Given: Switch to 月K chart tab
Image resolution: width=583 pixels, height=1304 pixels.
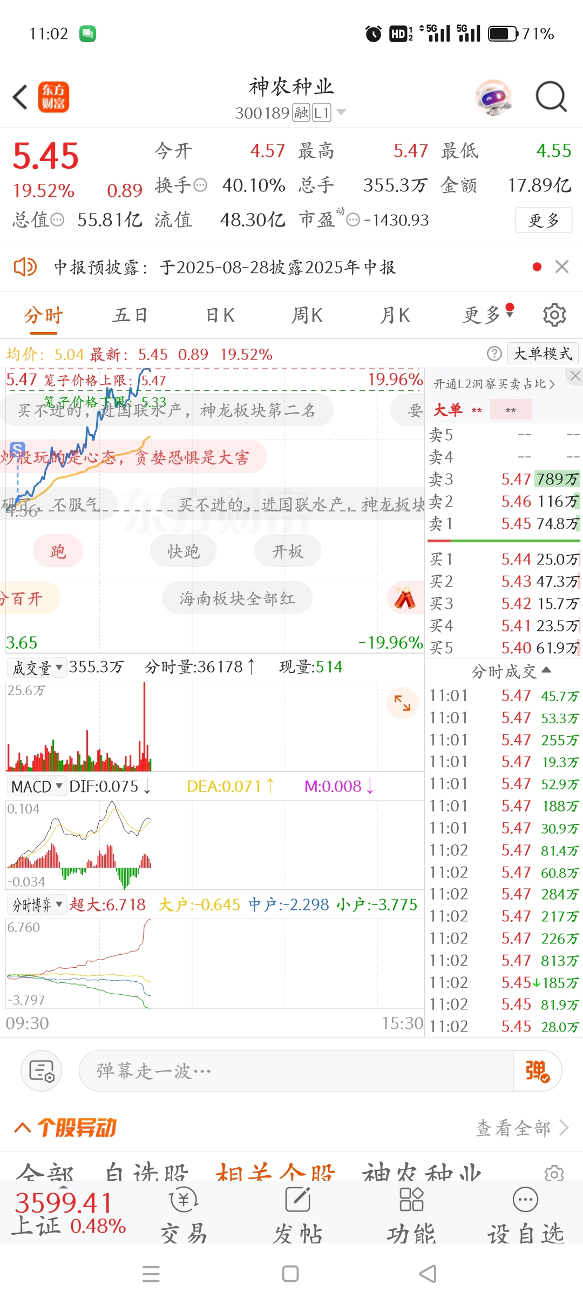Looking at the screenshot, I should 395,315.
